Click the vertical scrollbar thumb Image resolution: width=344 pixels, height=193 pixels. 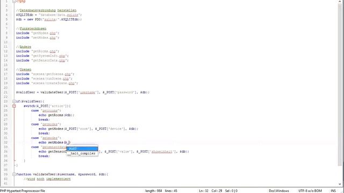(340, 84)
